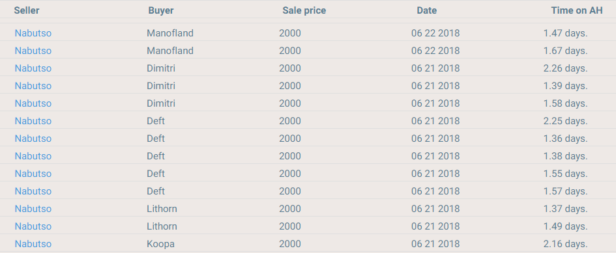This screenshot has width=616, height=253.
Task: Open Nabutso seller link in 1.37 days row
Action: click(33, 209)
